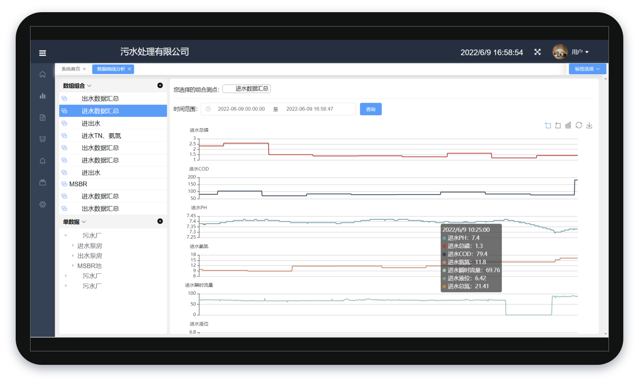Add a new 单数据 with plus icon
This screenshot has height=384, width=639.
click(x=160, y=221)
